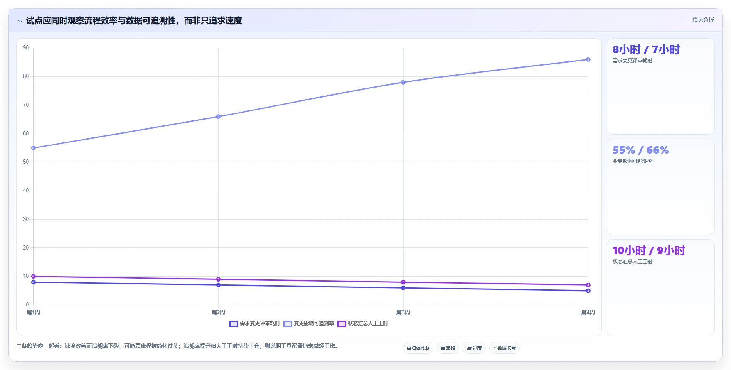This screenshot has width=731, height=370.
Task: Click the Chart.js pill button
Action: click(x=418, y=348)
